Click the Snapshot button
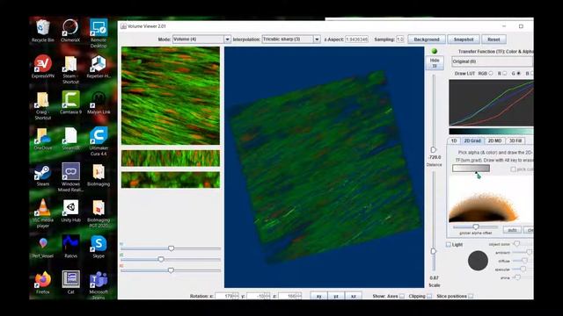Image resolution: width=563 pixels, height=316 pixels. pos(464,39)
